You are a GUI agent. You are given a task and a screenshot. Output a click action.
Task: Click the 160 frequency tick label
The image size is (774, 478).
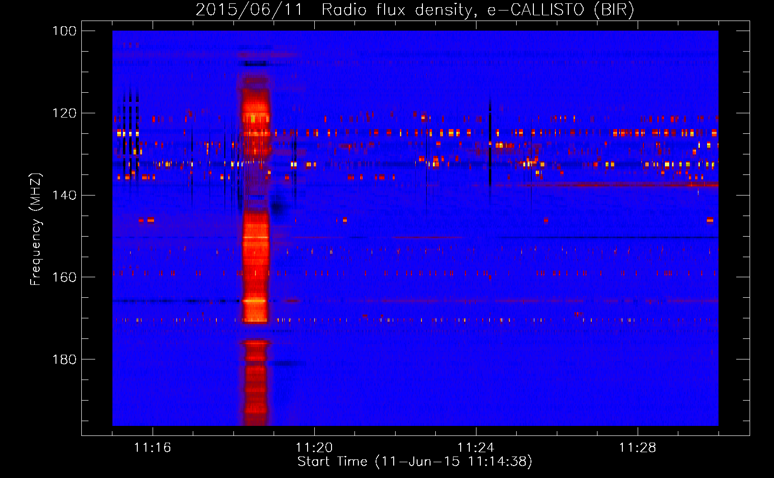(64, 277)
